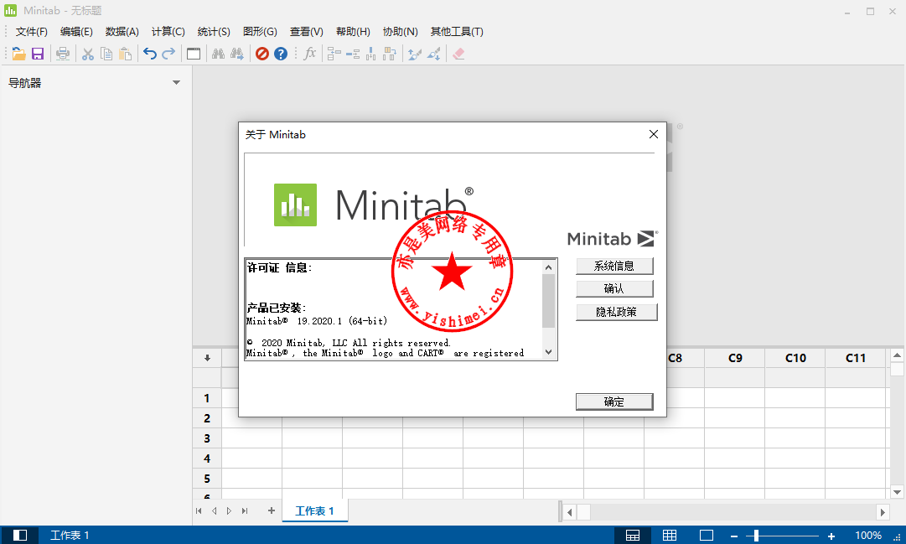
Task: Open the Edit Last Dialog window icon
Action: click(194, 54)
